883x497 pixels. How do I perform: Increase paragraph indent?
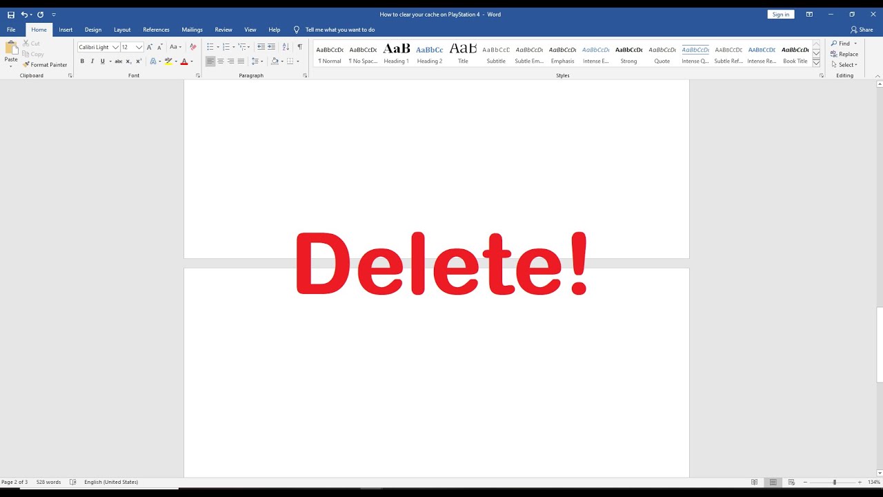pyautogui.click(x=271, y=47)
